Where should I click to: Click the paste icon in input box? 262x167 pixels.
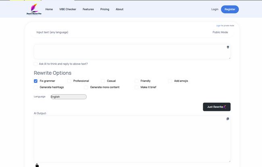(228, 47)
